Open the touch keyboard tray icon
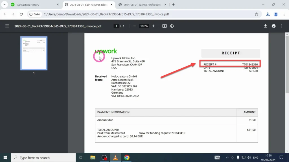 pos(217,157)
